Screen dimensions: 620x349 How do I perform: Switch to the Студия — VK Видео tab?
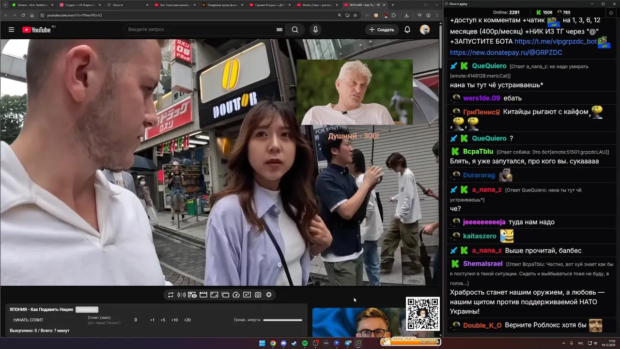[x=79, y=5]
